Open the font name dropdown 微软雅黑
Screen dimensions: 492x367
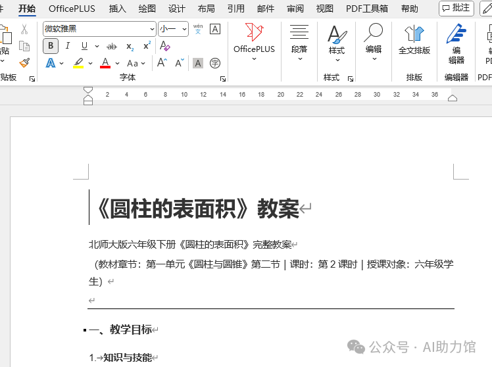pyautogui.click(x=153, y=29)
